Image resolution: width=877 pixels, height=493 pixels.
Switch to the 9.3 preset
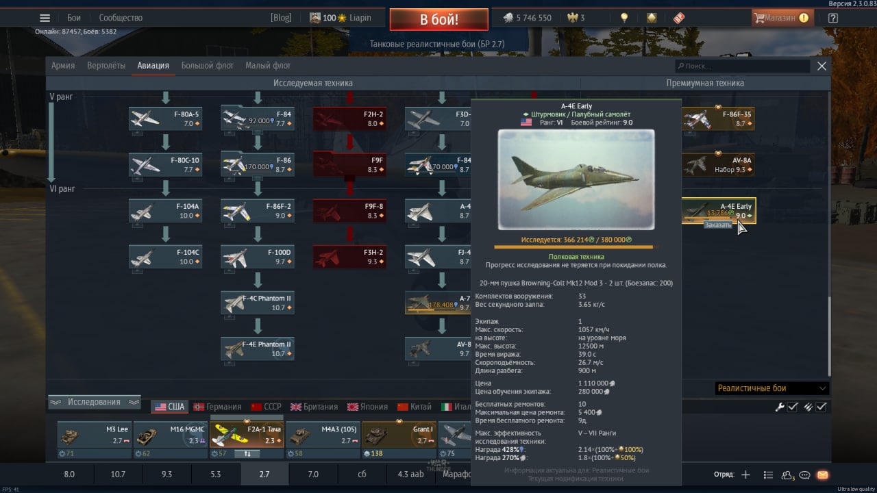coord(166,474)
